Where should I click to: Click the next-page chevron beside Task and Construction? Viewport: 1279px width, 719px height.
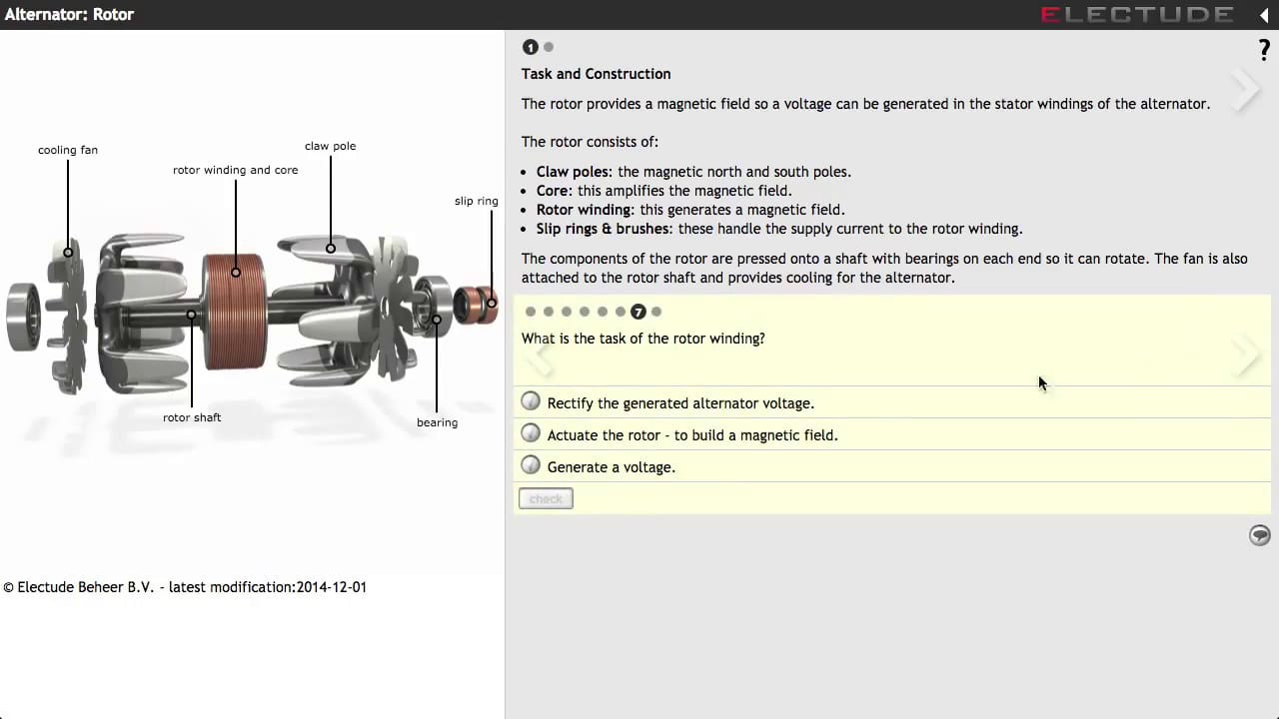click(1245, 90)
